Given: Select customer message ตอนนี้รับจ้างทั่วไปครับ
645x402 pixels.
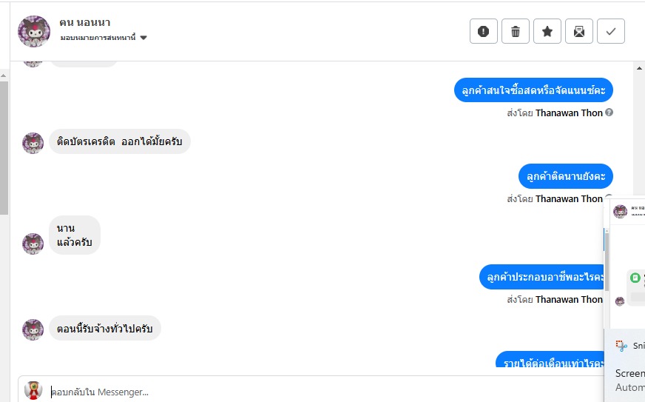Looking at the screenshot, I should pyautogui.click(x=105, y=328).
